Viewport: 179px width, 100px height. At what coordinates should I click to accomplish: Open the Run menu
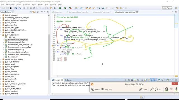(47, 4)
